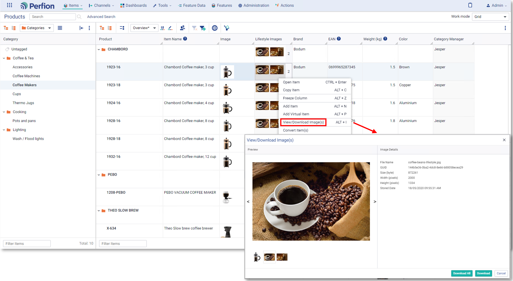This screenshot has height=281, width=513.
Task: Open Dashboards in the top menu
Action: (133, 6)
